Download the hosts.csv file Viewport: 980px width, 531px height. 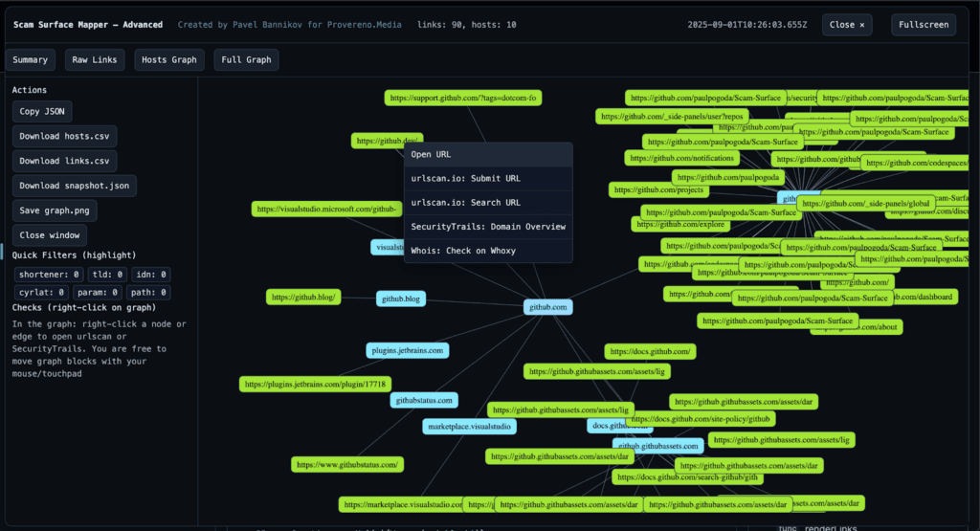tap(64, 136)
